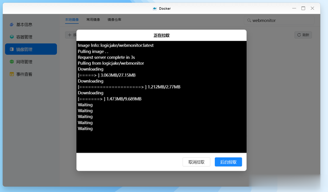The image size is (328, 192).
Task: Click the 1.473MB/9.689MB progress line
Action: 109,99
